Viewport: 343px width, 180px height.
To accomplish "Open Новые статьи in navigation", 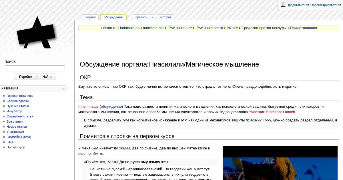I will coord(17,127).
